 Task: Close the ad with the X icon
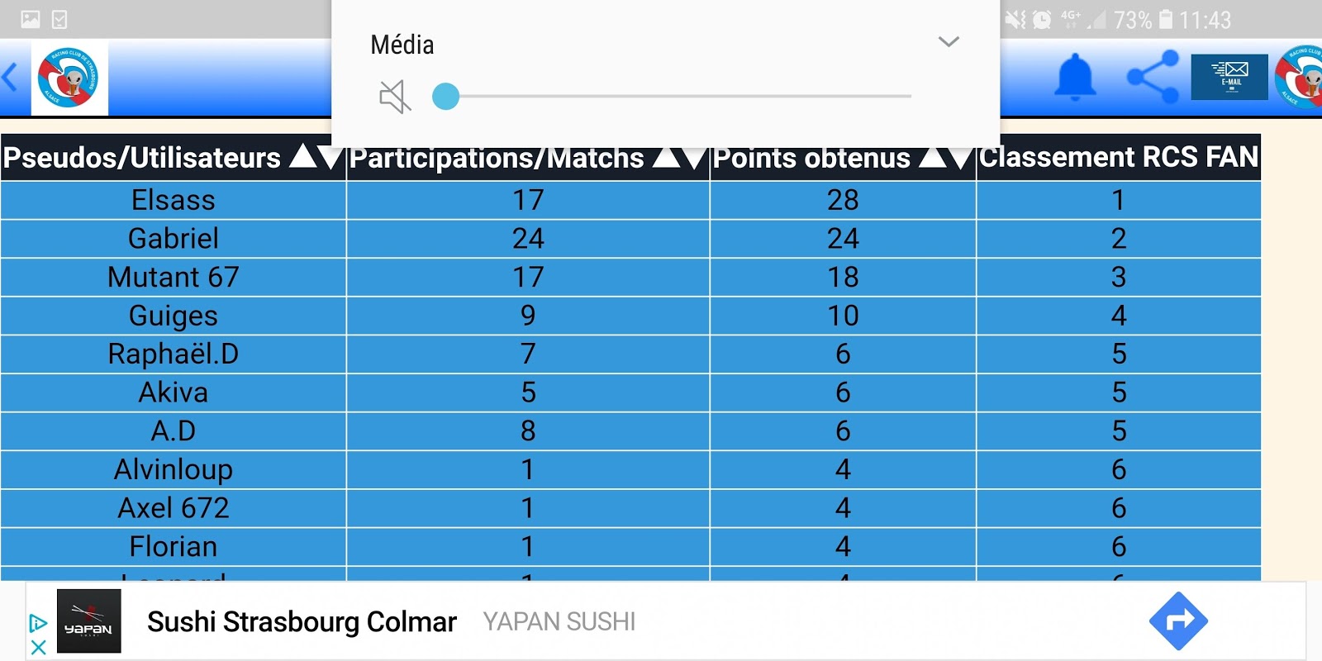tap(38, 647)
